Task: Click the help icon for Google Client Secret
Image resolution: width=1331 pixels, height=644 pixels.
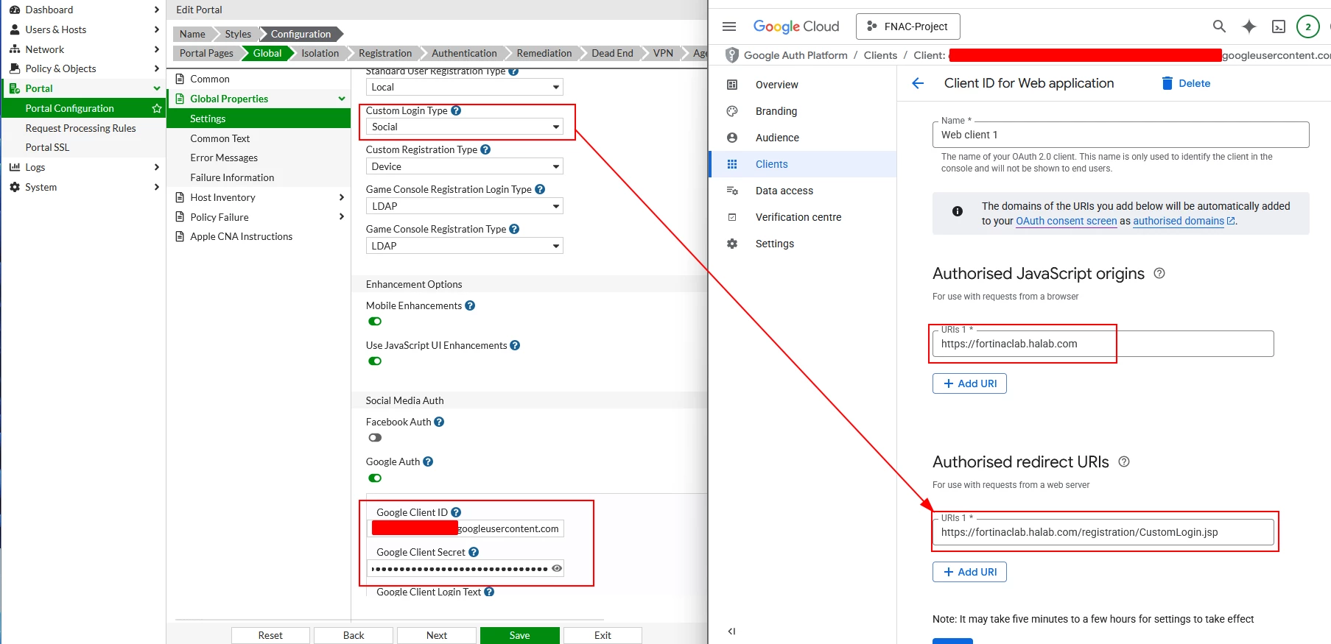Action: 474,552
